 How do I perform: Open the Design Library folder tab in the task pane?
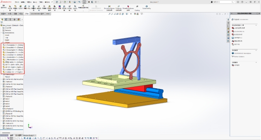click(x=228, y=26)
